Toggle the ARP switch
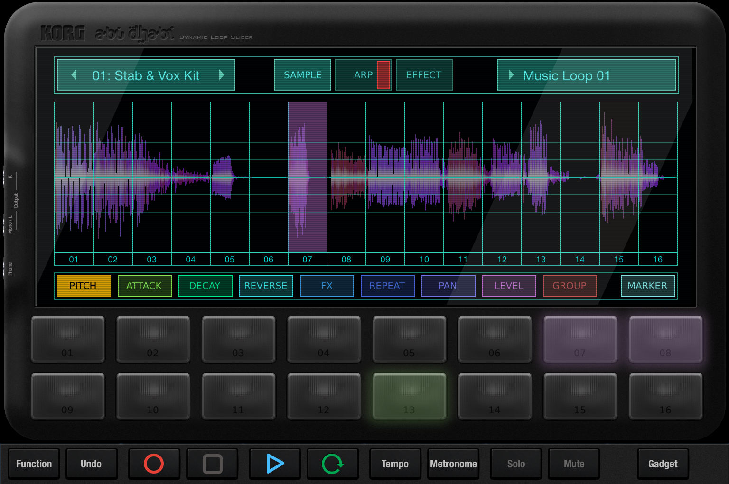Viewport: 729px width, 484px height. click(364, 75)
